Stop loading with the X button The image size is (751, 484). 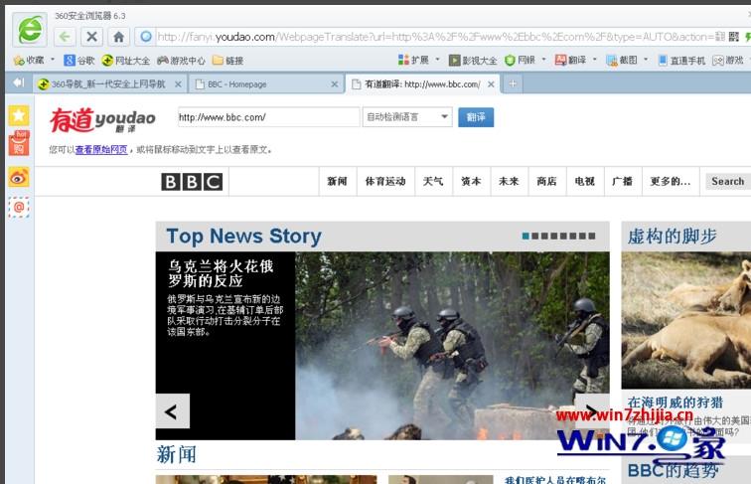91,37
